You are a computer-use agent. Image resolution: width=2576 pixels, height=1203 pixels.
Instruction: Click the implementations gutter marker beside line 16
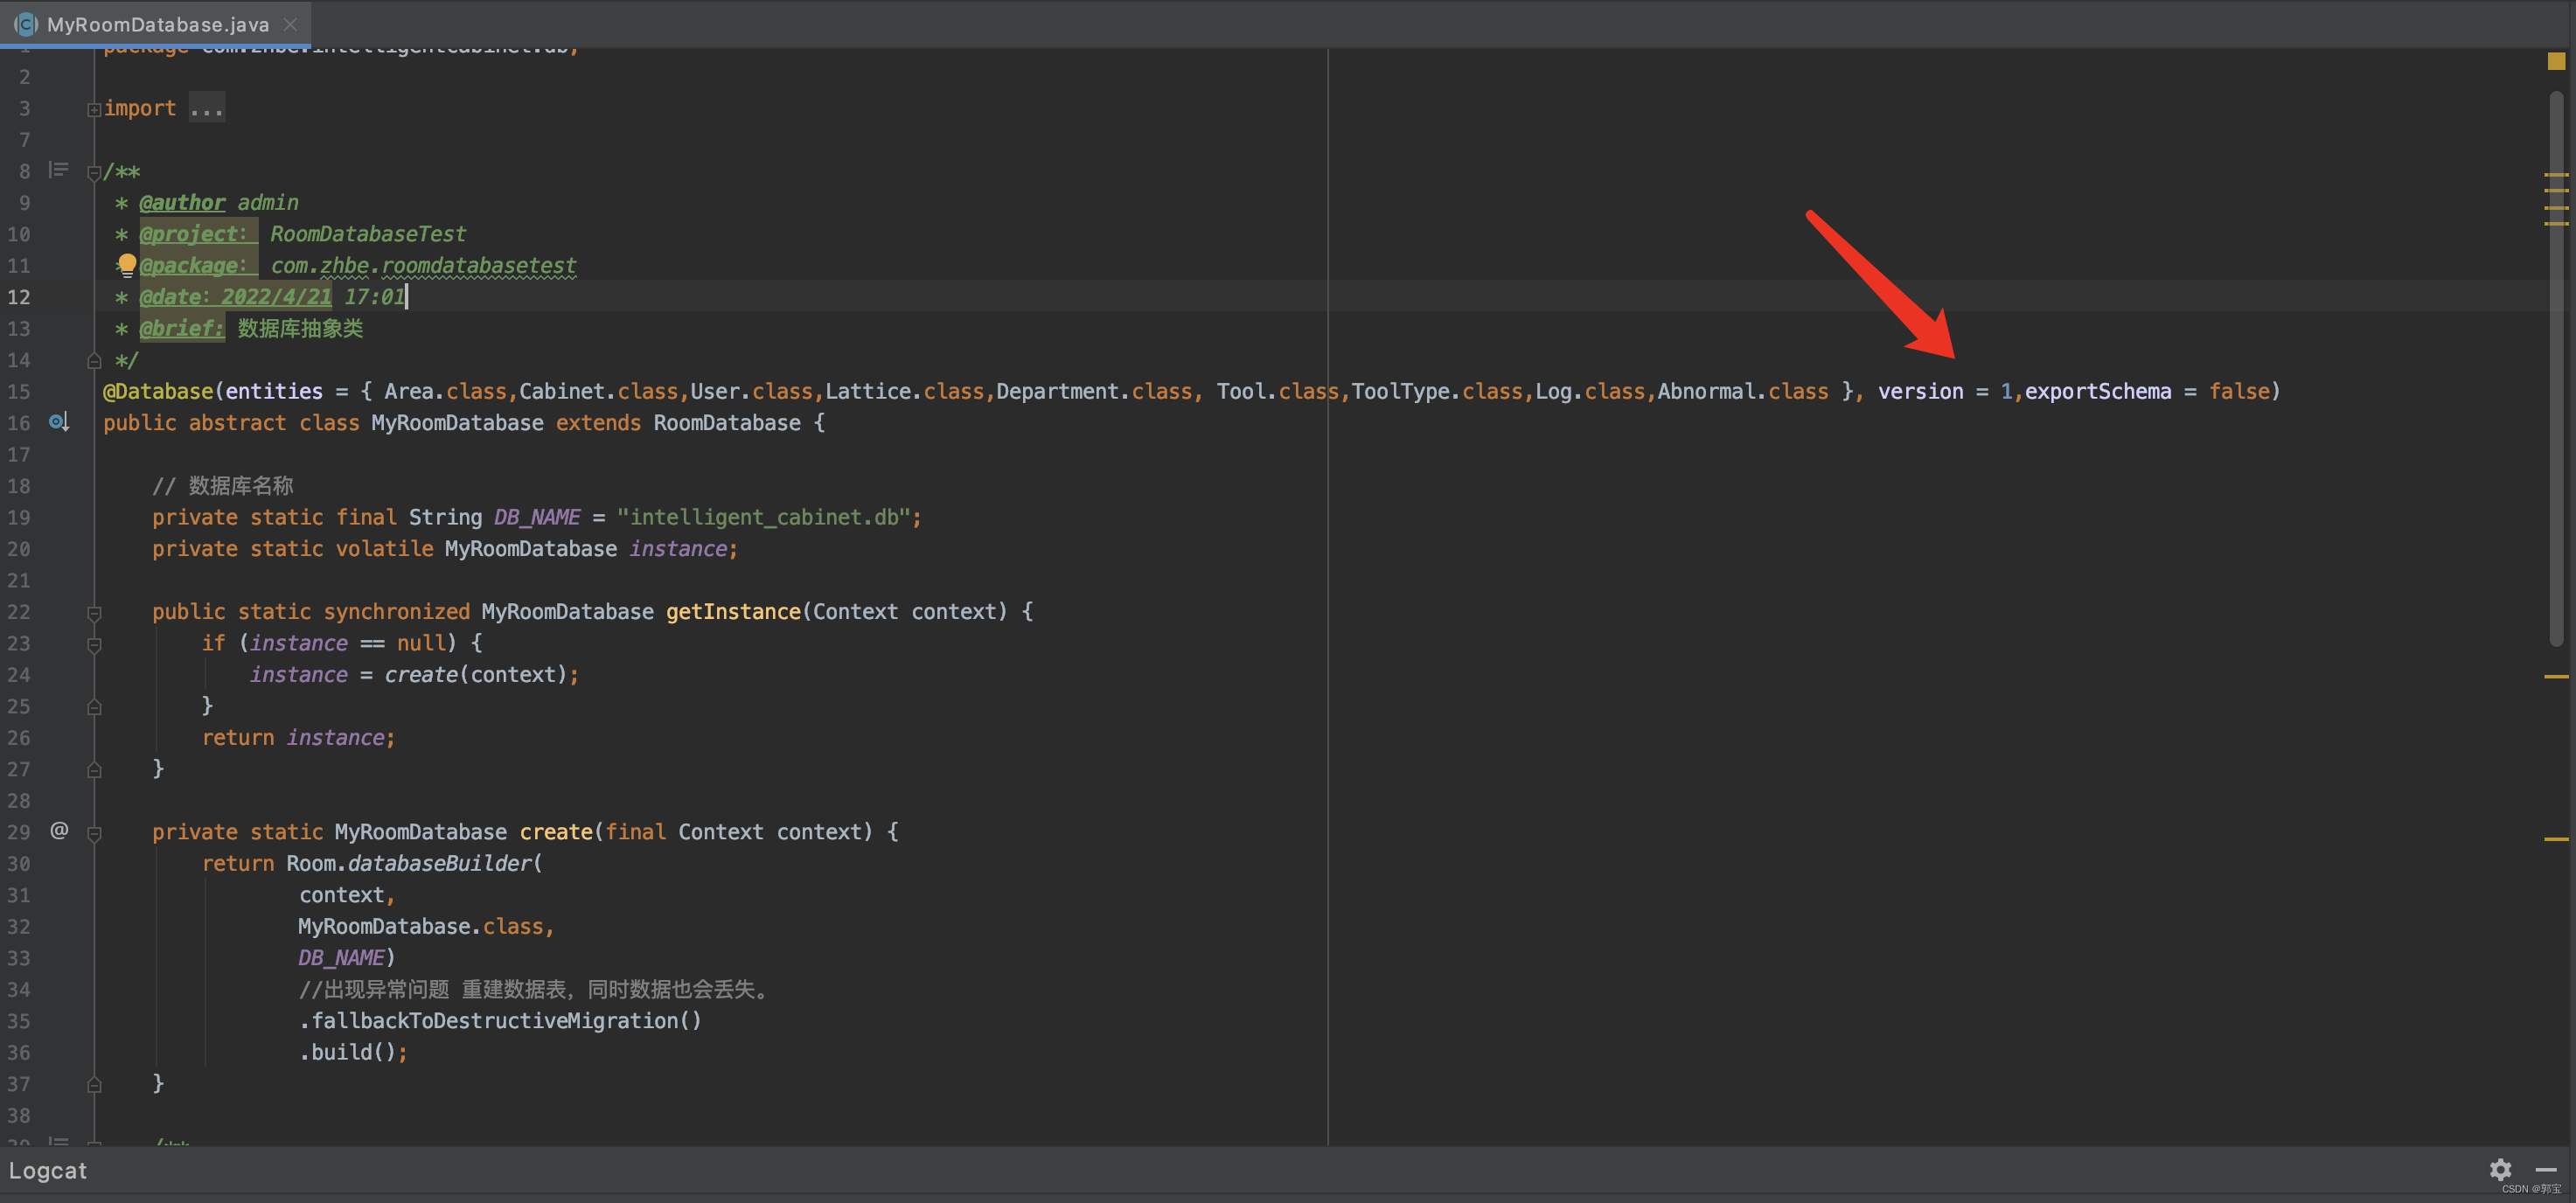click(58, 422)
